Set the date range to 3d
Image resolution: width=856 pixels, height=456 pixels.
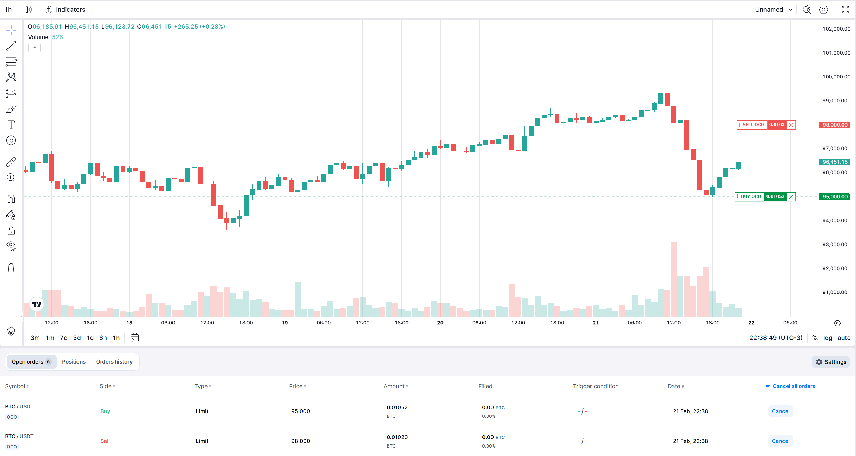pyautogui.click(x=77, y=338)
